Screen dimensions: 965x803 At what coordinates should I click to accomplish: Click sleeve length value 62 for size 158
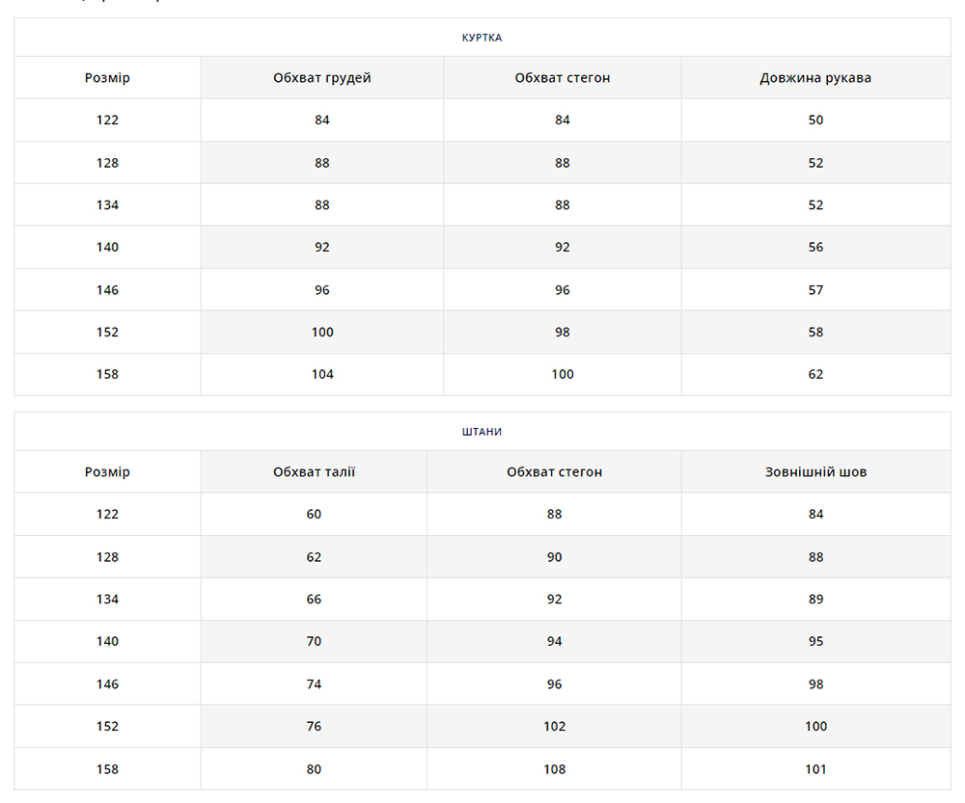tap(815, 375)
